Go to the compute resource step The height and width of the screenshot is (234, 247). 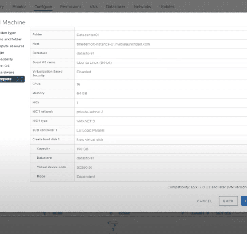pyautogui.click(x=12, y=46)
